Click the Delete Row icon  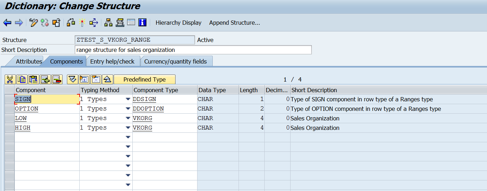click(57, 79)
